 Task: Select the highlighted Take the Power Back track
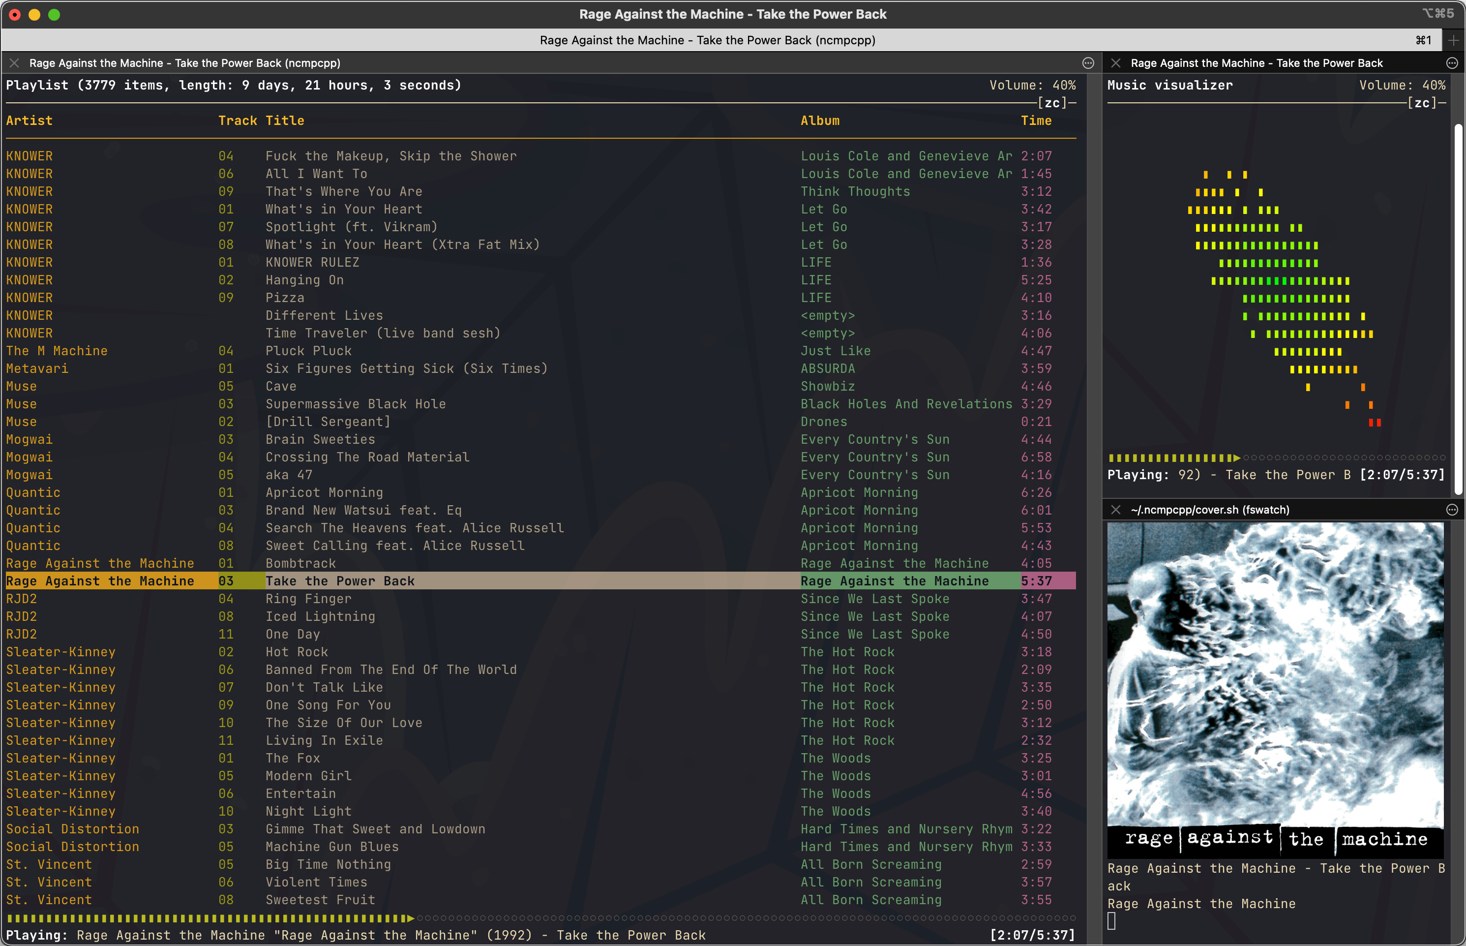point(339,580)
